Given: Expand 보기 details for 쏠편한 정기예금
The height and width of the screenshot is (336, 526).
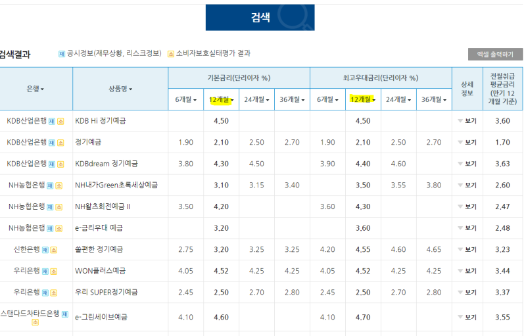Looking at the screenshot, I should click(467, 250).
